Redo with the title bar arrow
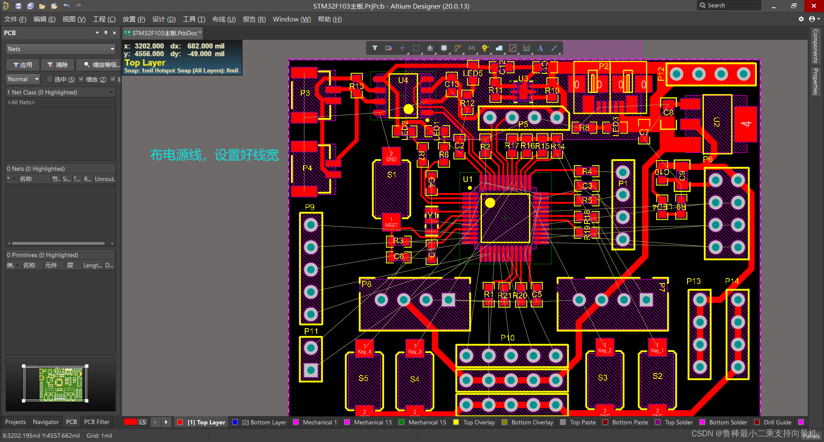 point(78,6)
